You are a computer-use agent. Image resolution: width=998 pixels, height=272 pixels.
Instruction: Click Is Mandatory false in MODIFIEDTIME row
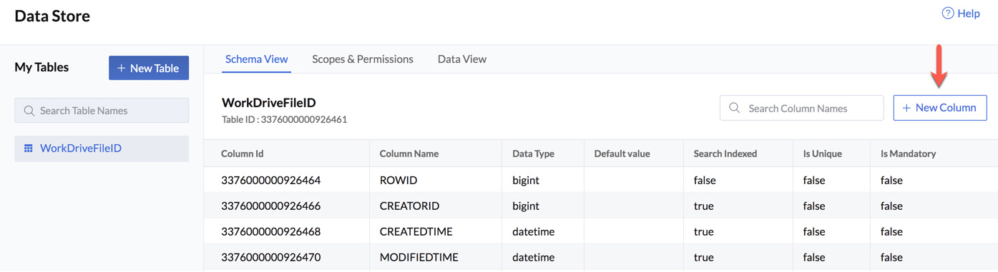tap(892, 257)
